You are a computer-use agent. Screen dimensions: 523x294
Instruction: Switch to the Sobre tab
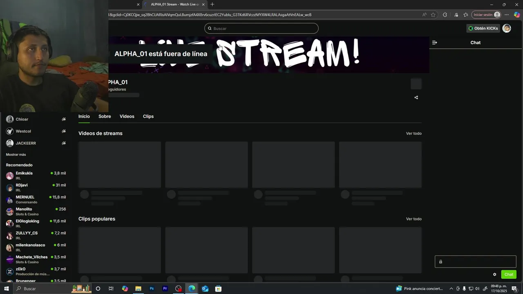click(x=105, y=116)
